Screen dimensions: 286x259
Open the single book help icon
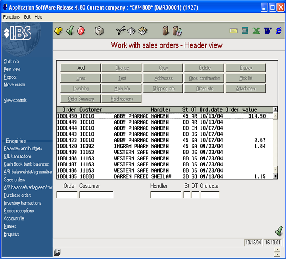tap(166, 31)
